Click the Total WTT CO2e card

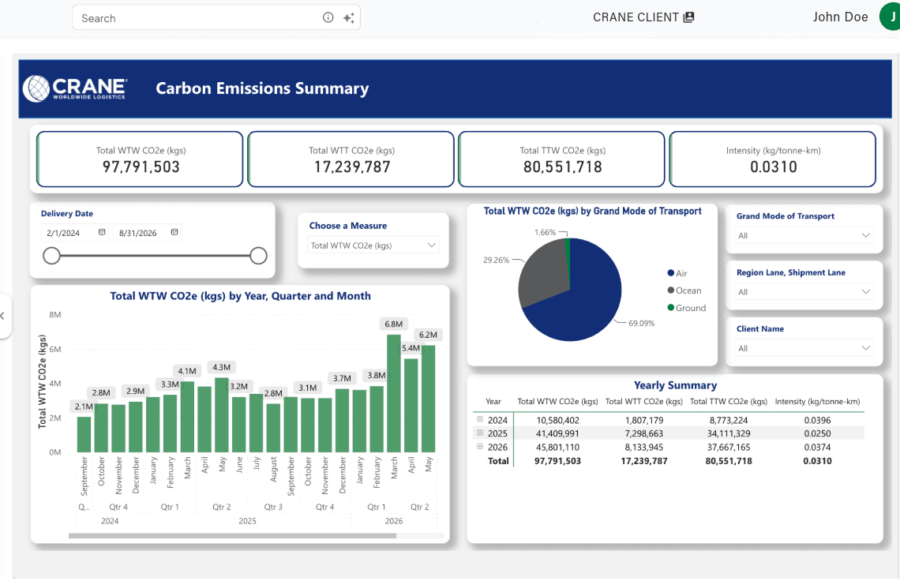[x=351, y=159]
